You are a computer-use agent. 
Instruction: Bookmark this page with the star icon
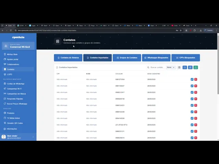[181, 30]
